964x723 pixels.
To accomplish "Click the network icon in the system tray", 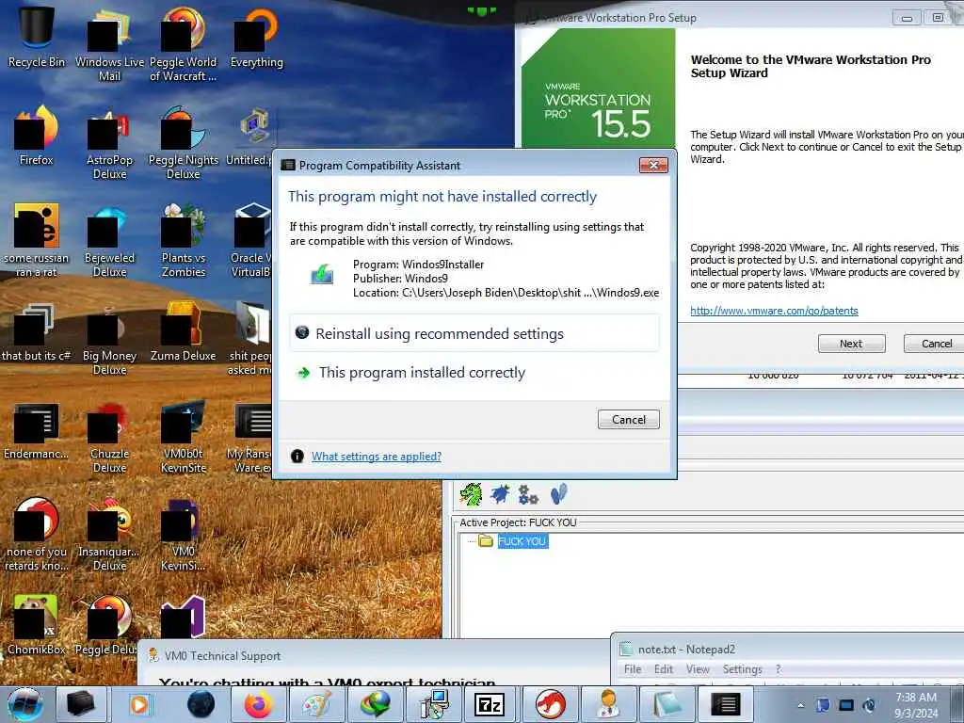I will tap(846, 705).
